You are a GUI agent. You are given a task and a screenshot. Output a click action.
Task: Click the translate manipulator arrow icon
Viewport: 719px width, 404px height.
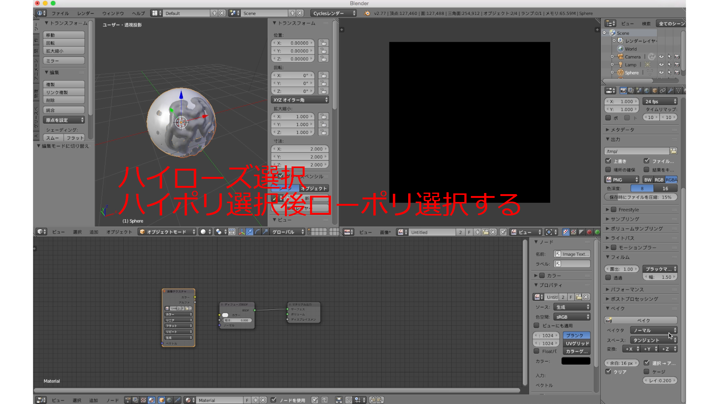[249, 232]
